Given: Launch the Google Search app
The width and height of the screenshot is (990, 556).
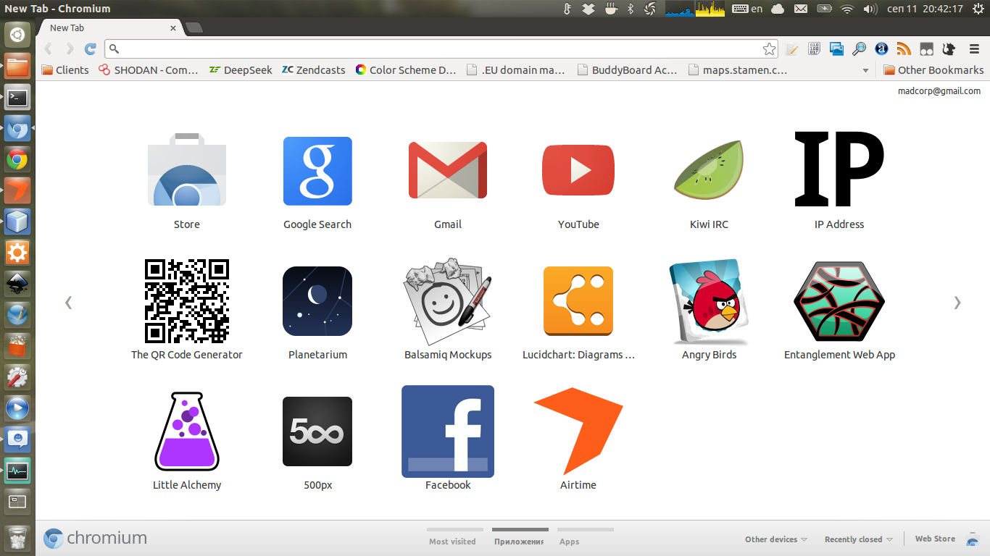Looking at the screenshot, I should [317, 171].
